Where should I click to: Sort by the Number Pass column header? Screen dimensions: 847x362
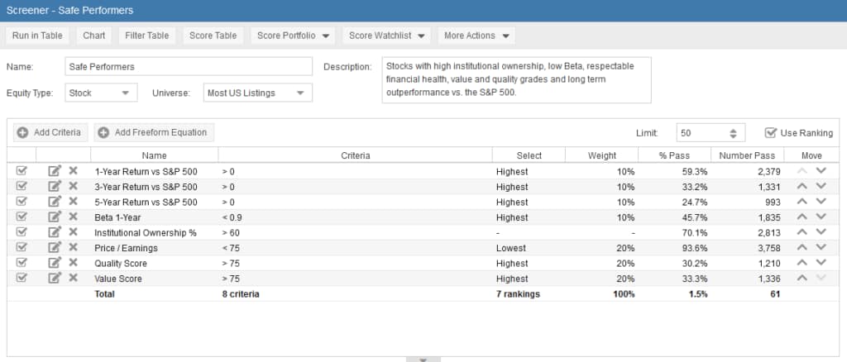coord(747,155)
